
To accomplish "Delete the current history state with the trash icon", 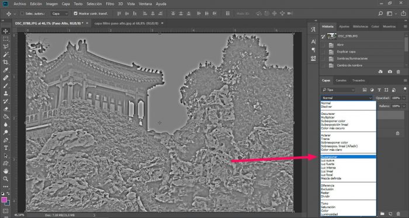I will (398, 72).
